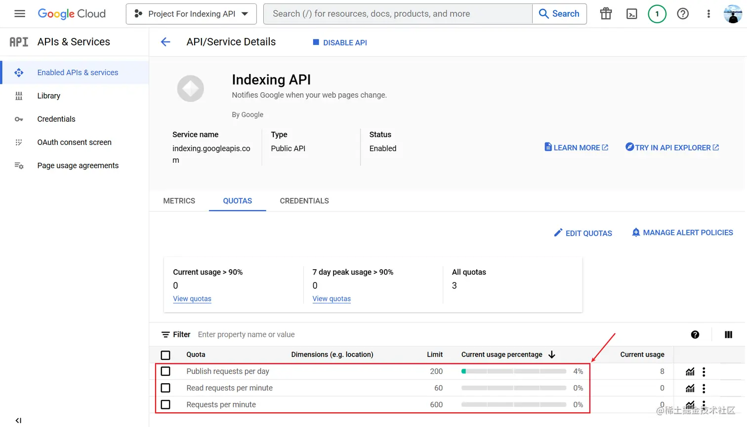747x427 pixels.
Task: Sort by Current usage percentage arrow
Action: click(x=552, y=355)
